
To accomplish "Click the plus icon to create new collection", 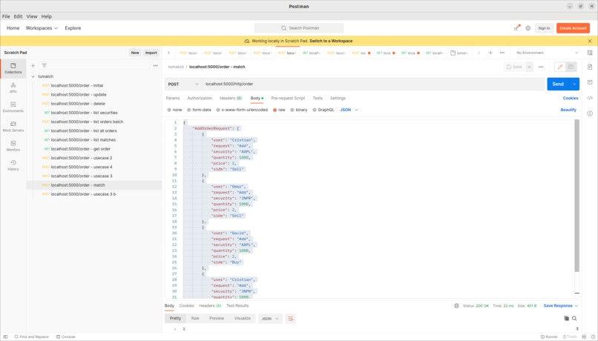I will point(33,65).
